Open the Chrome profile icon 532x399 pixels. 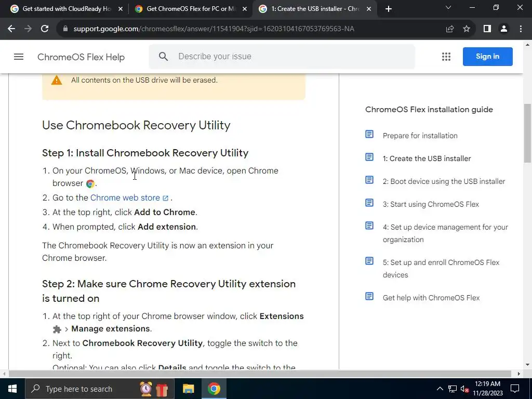coord(504,29)
